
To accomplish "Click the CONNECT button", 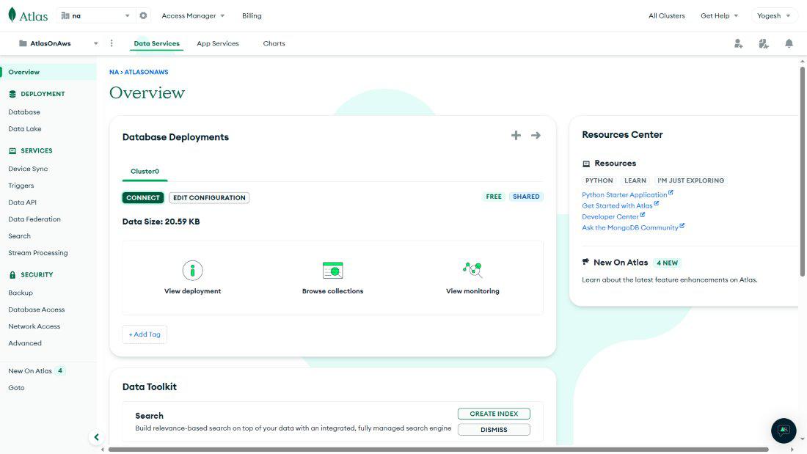I will (x=143, y=197).
